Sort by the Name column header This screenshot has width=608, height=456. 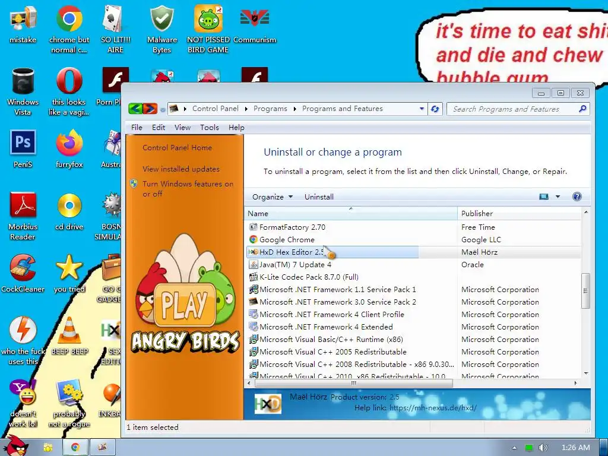tap(350, 214)
